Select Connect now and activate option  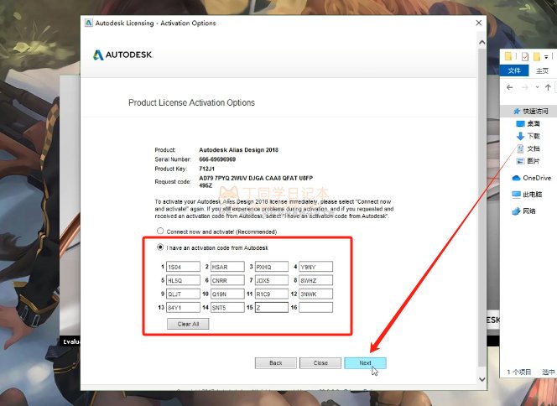[x=160, y=231]
